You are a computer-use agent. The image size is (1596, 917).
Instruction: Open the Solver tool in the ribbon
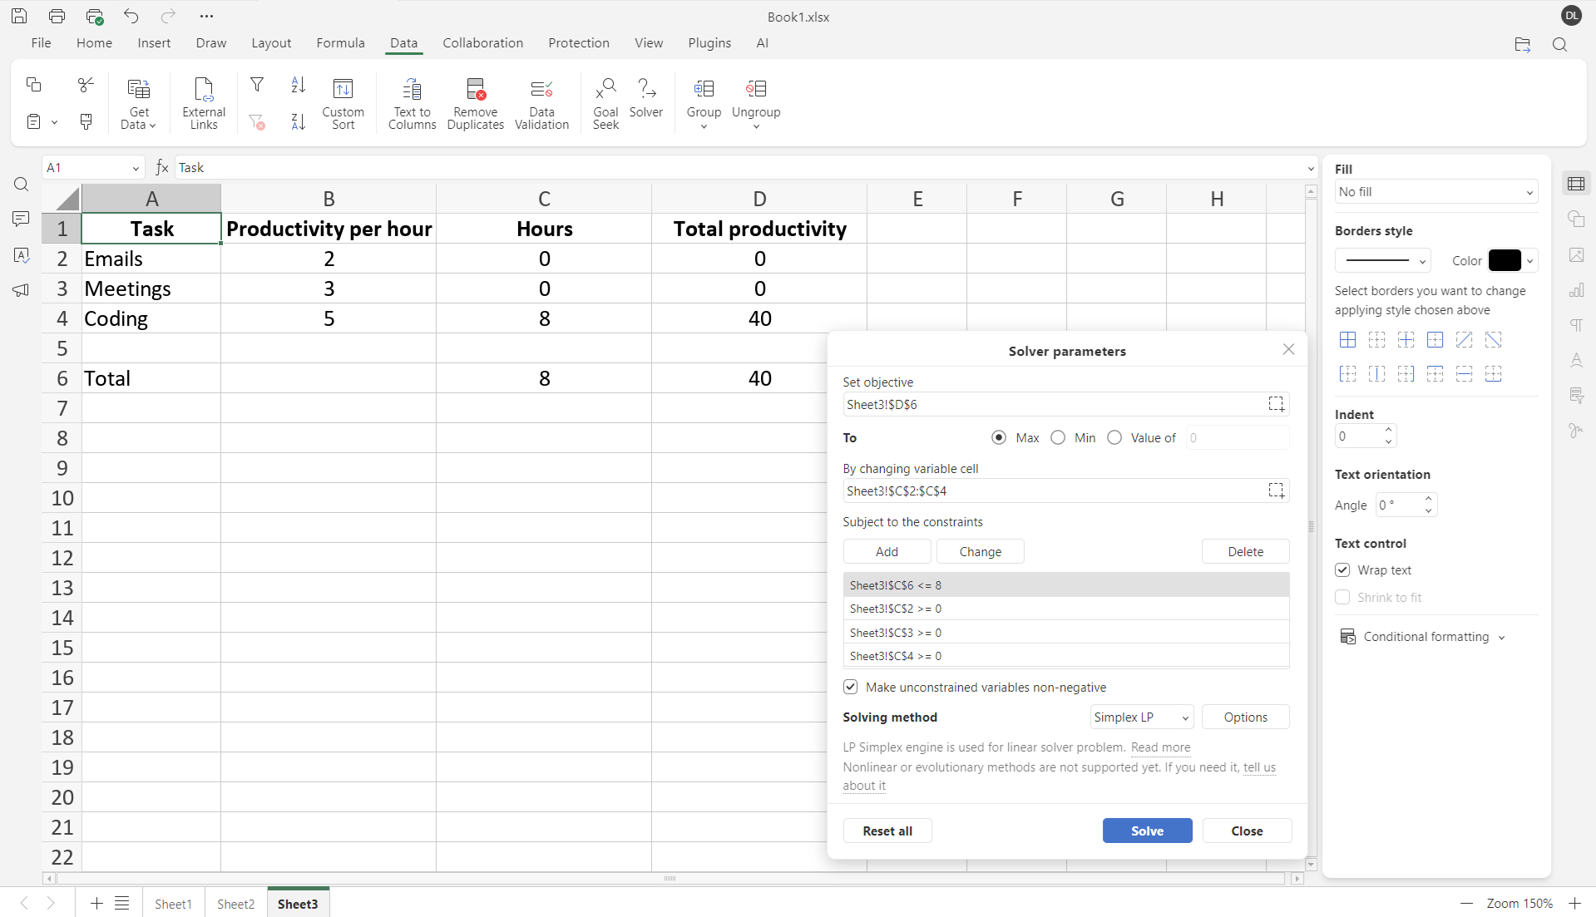click(x=645, y=100)
